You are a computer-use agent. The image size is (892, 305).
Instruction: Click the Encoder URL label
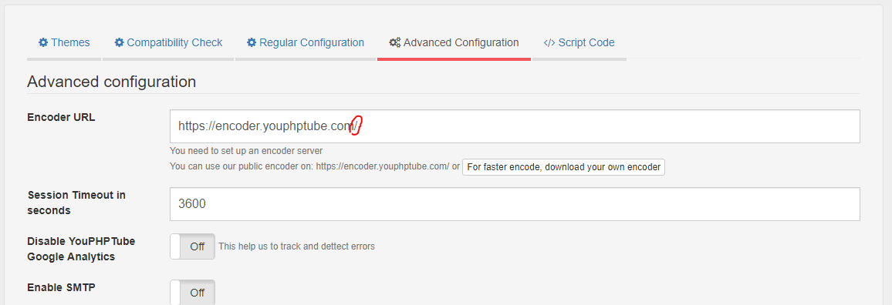pyautogui.click(x=62, y=118)
